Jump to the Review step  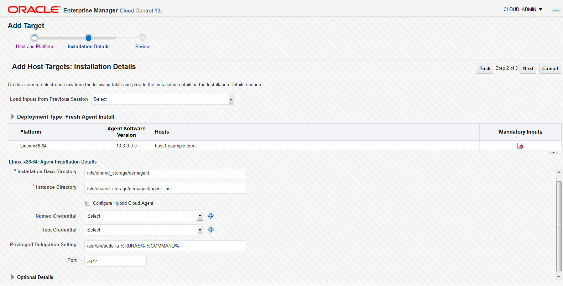click(142, 47)
